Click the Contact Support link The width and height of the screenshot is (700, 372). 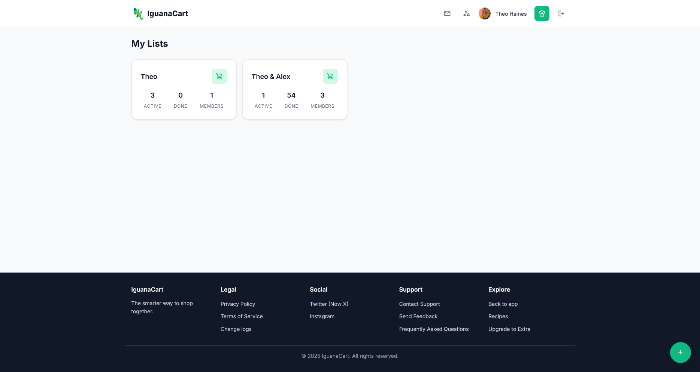tap(419, 304)
